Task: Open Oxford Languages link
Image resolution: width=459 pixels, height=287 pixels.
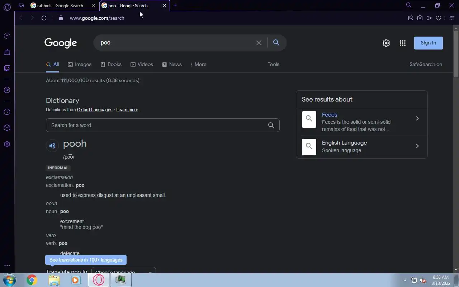Action: pos(95,110)
